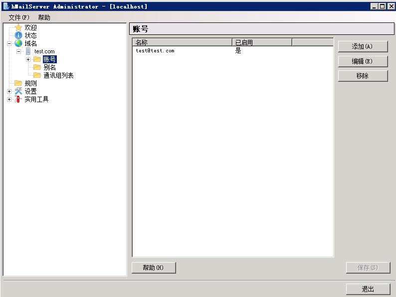Image resolution: width=396 pixels, height=297 pixels.
Task: Click the 帮助(H) button
Action: point(154,268)
